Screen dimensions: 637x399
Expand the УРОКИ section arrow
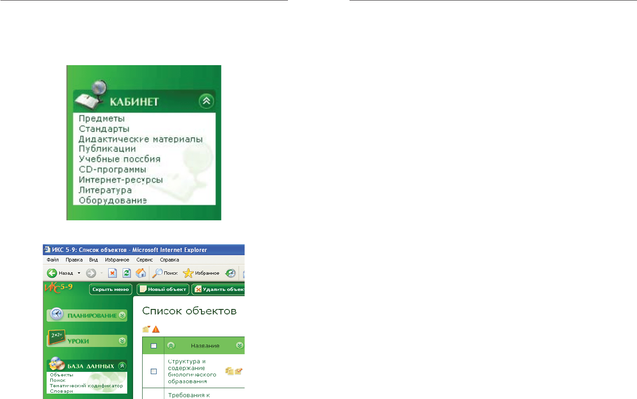click(122, 341)
